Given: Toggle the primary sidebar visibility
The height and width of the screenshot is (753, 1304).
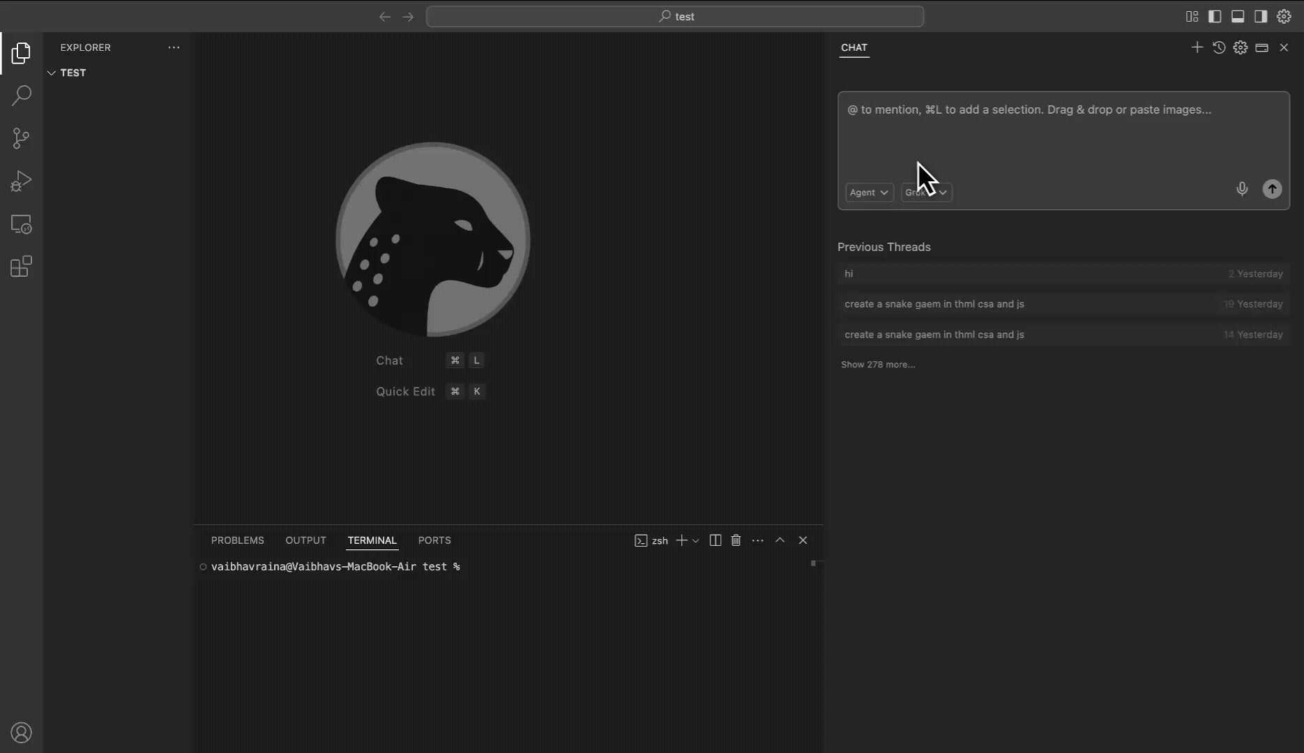Looking at the screenshot, I should [x=1215, y=16].
